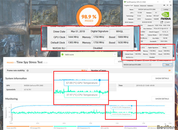Image resolution: width=178 pixels, height=130 pixels.
Task: Click the GPU-Z refresh icon
Action: click(x=167, y=5)
